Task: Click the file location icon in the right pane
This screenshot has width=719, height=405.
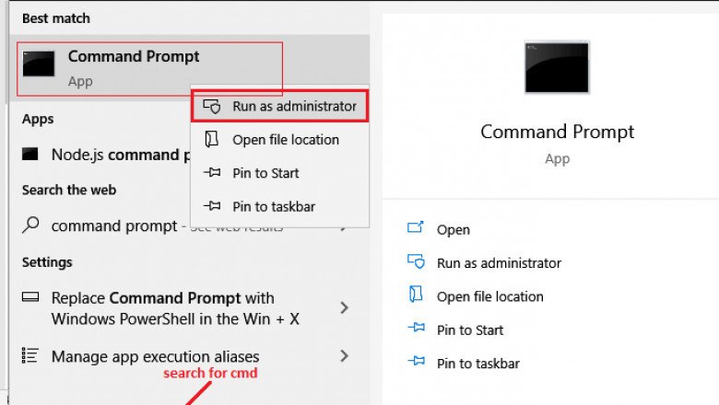Action: (416, 295)
